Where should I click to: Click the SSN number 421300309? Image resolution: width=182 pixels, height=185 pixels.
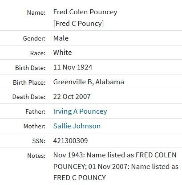(x=70, y=141)
